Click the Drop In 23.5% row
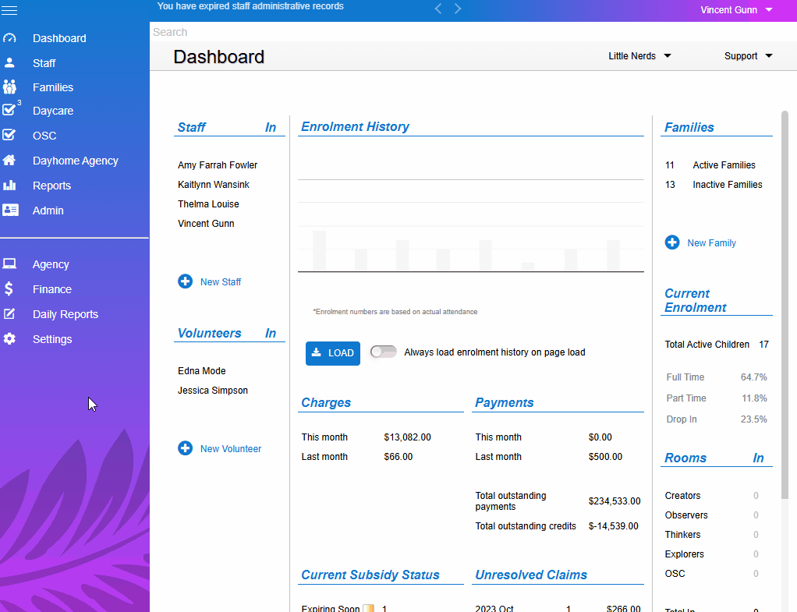This screenshot has width=797, height=612. (717, 419)
